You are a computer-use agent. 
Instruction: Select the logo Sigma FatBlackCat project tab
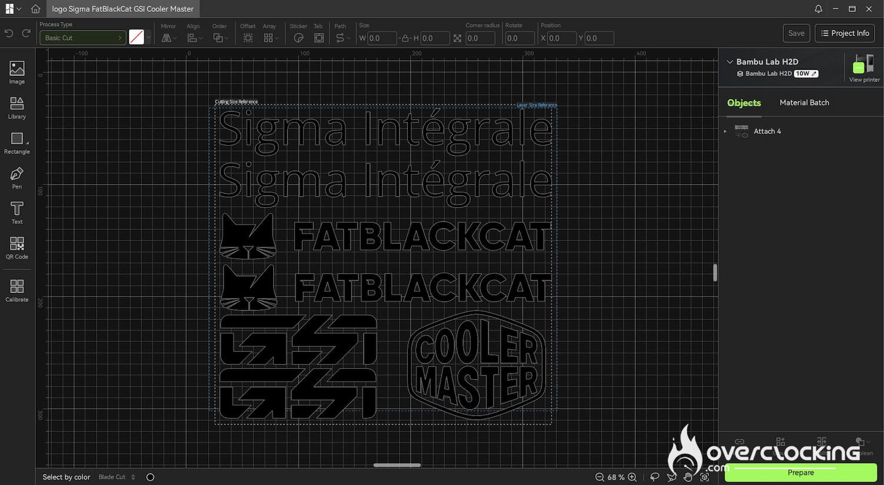tap(123, 9)
